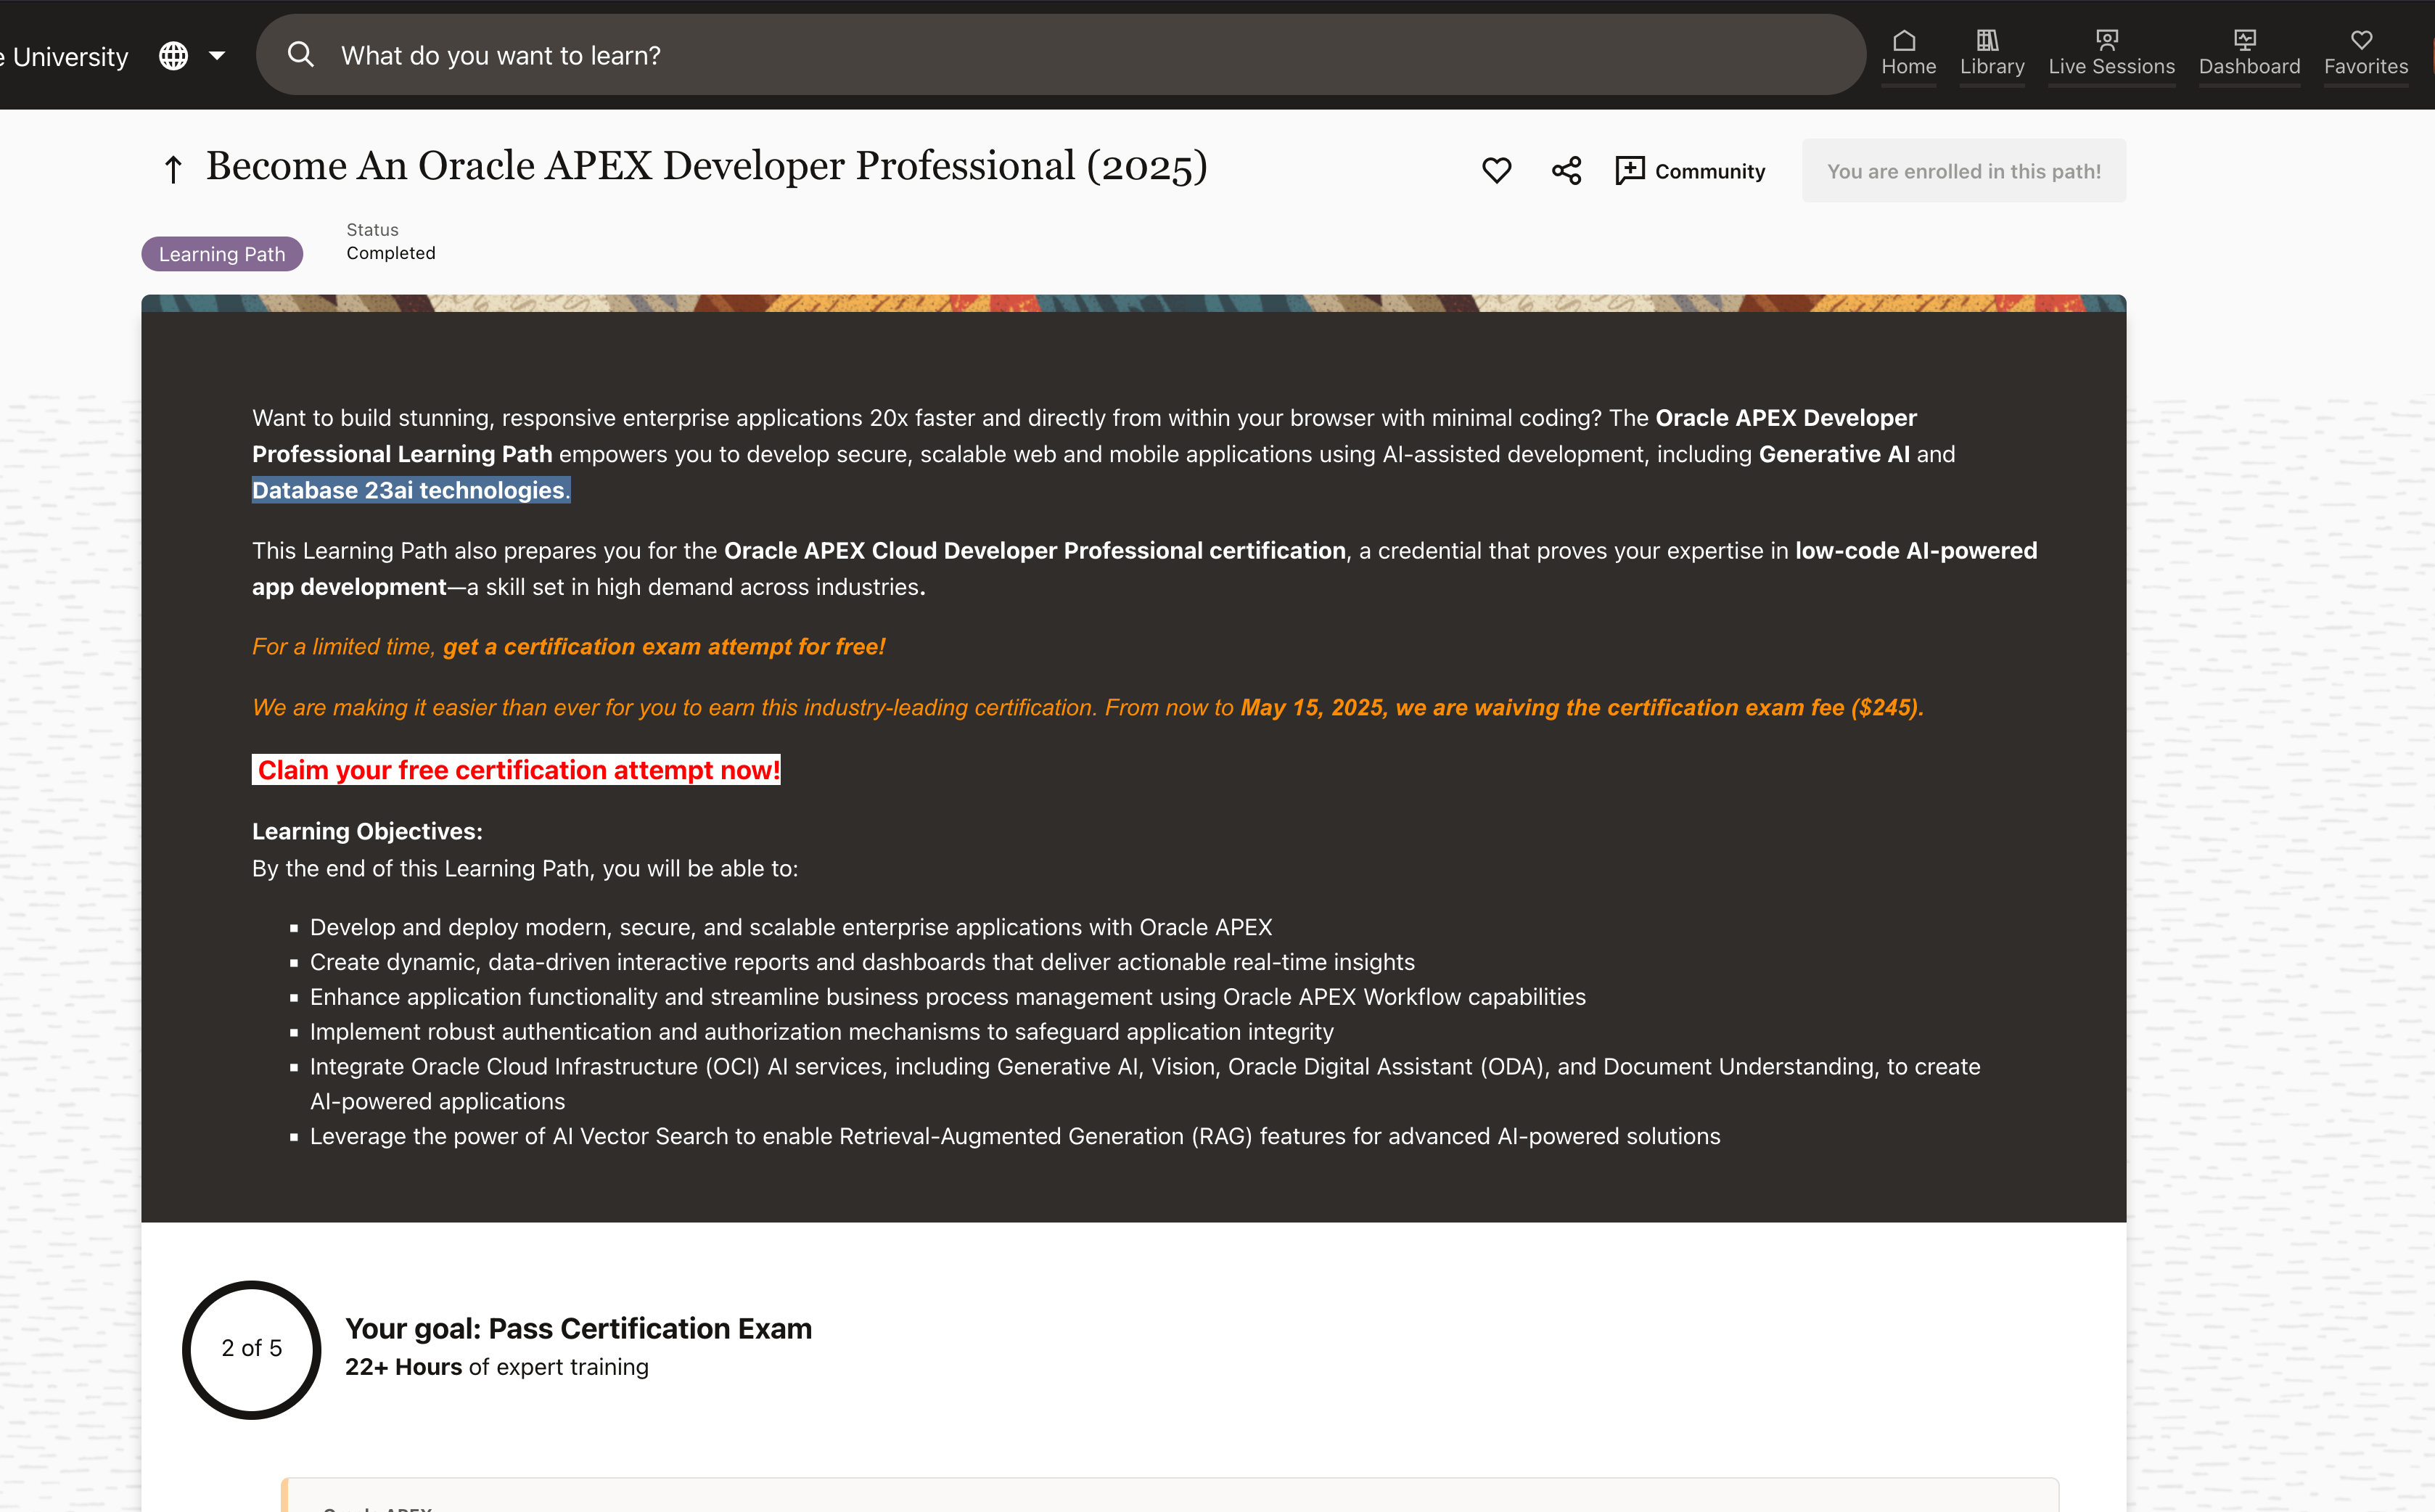Favorite this learning path with heart icon
2435x1512 pixels.
pyautogui.click(x=1496, y=171)
